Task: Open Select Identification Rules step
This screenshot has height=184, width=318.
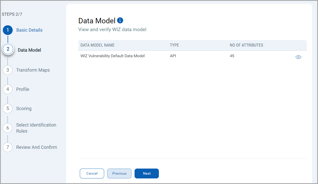Action: coord(36,128)
